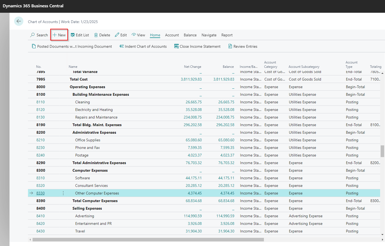
Task: Open Review Entries
Action: tap(243, 46)
